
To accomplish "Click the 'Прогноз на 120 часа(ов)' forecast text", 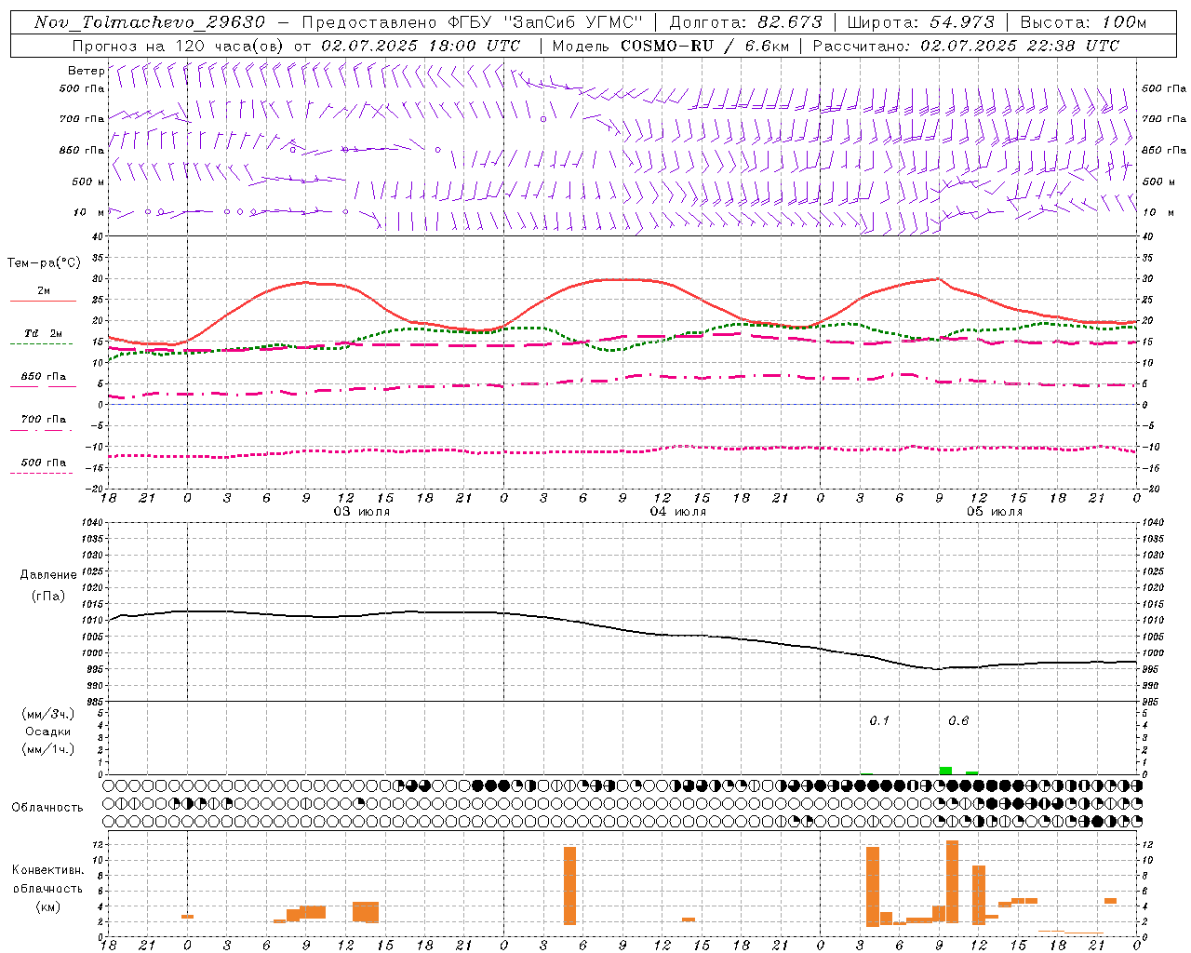I will [x=179, y=46].
